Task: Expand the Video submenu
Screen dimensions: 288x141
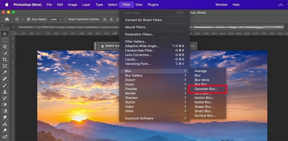Action: pyautogui.click(x=154, y=107)
